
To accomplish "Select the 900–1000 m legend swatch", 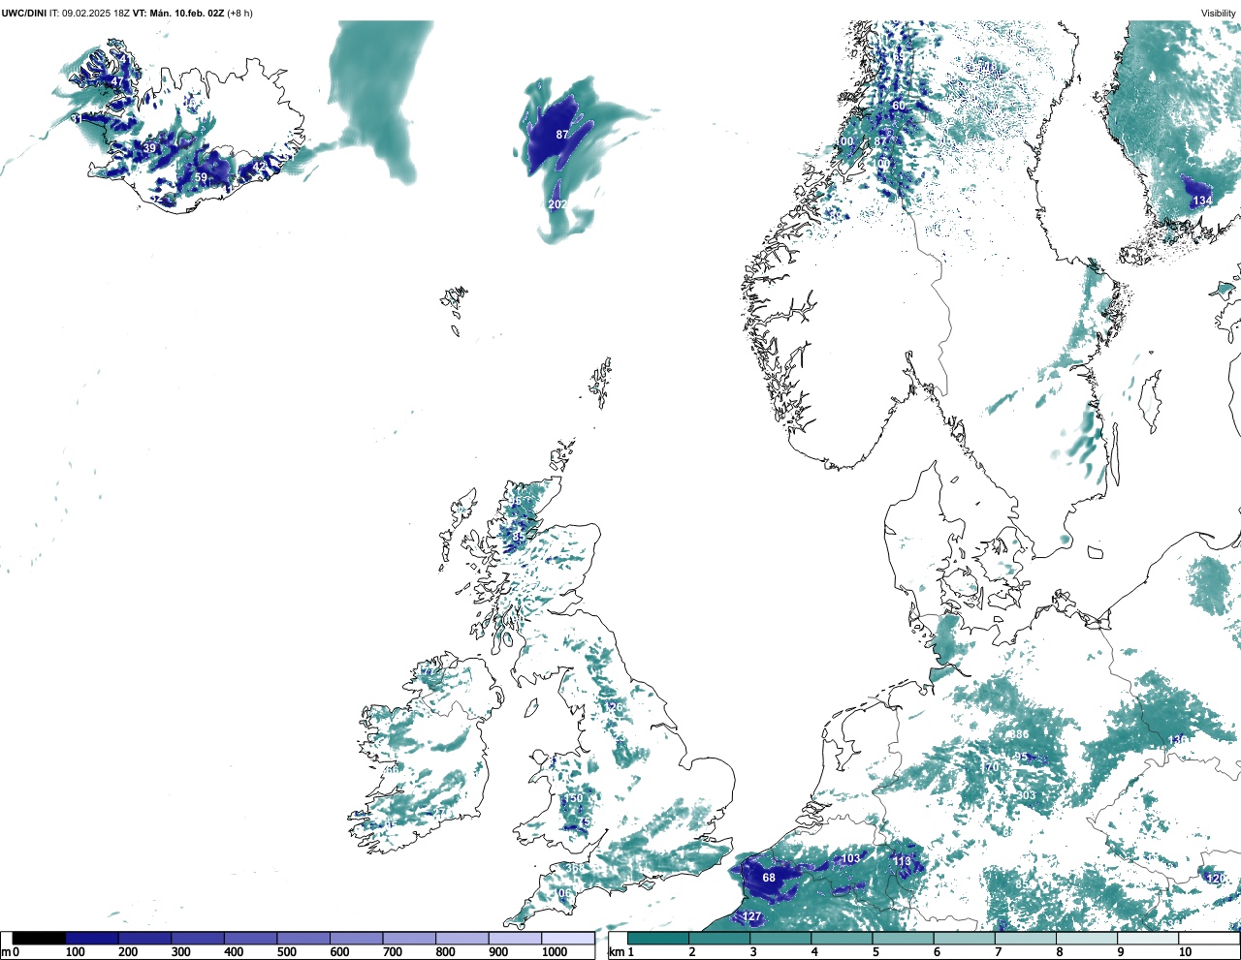I will 515,939.
